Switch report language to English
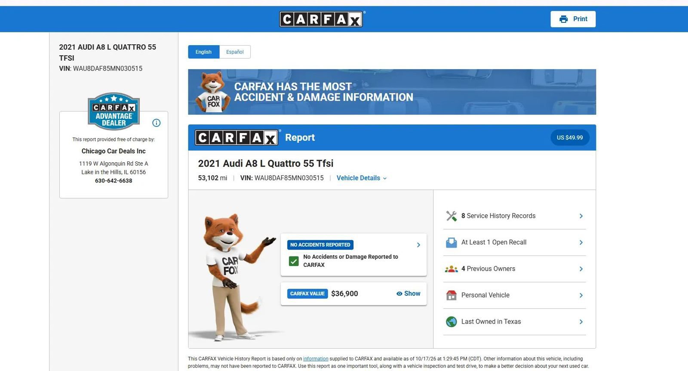Viewport: 688px width, 371px height. (x=203, y=52)
